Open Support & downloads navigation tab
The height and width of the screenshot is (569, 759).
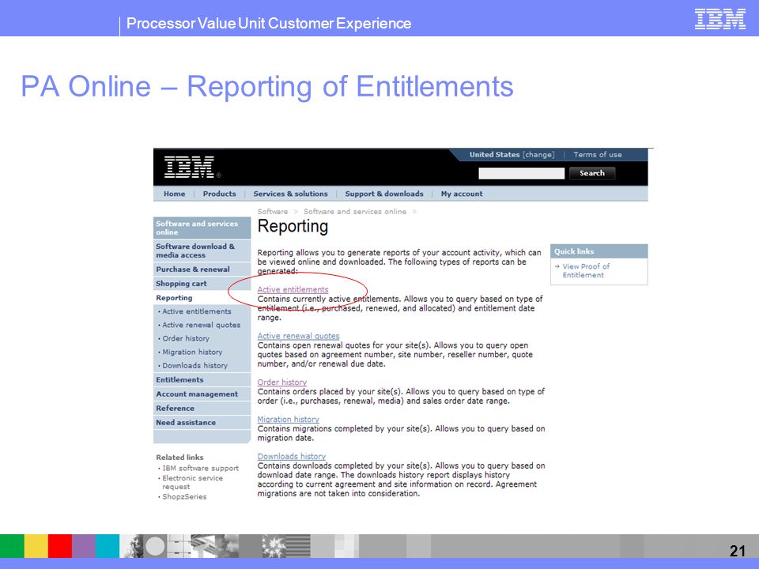point(384,194)
